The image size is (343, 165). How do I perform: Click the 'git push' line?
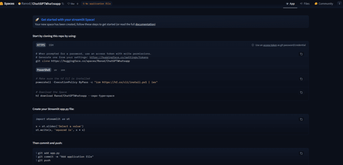[x=44, y=160]
